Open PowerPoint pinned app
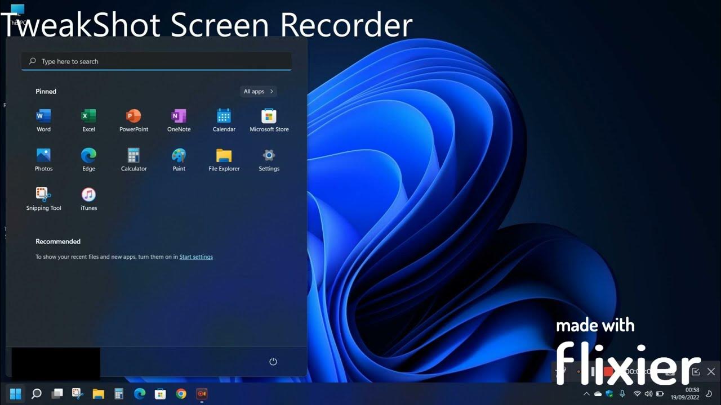This screenshot has width=721, height=405. [133, 120]
